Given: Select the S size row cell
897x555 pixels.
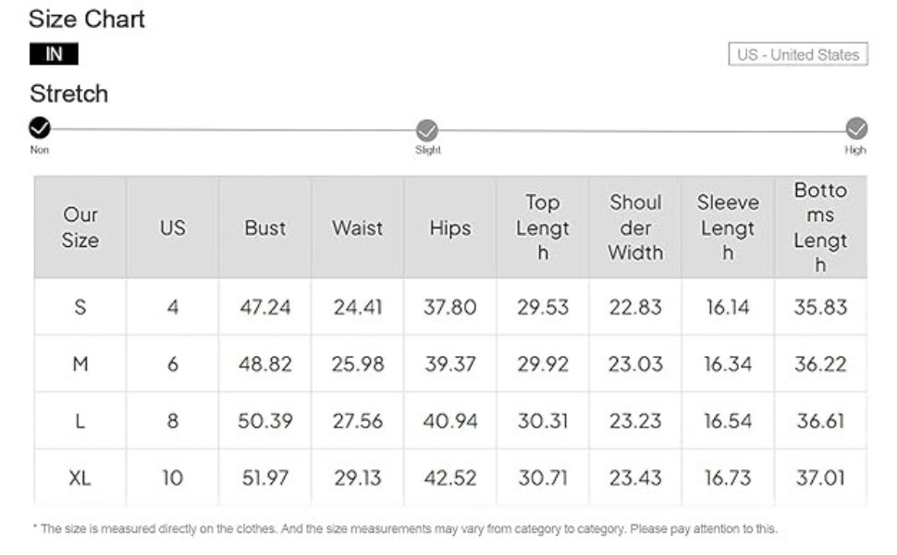Looking at the screenshot, I should pos(80,307).
